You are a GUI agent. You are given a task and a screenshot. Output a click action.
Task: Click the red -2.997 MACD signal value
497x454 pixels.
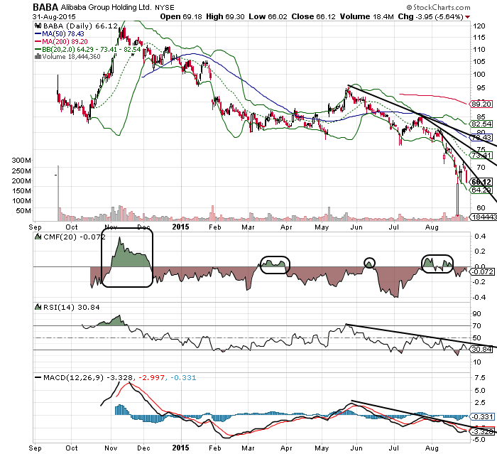(x=151, y=377)
